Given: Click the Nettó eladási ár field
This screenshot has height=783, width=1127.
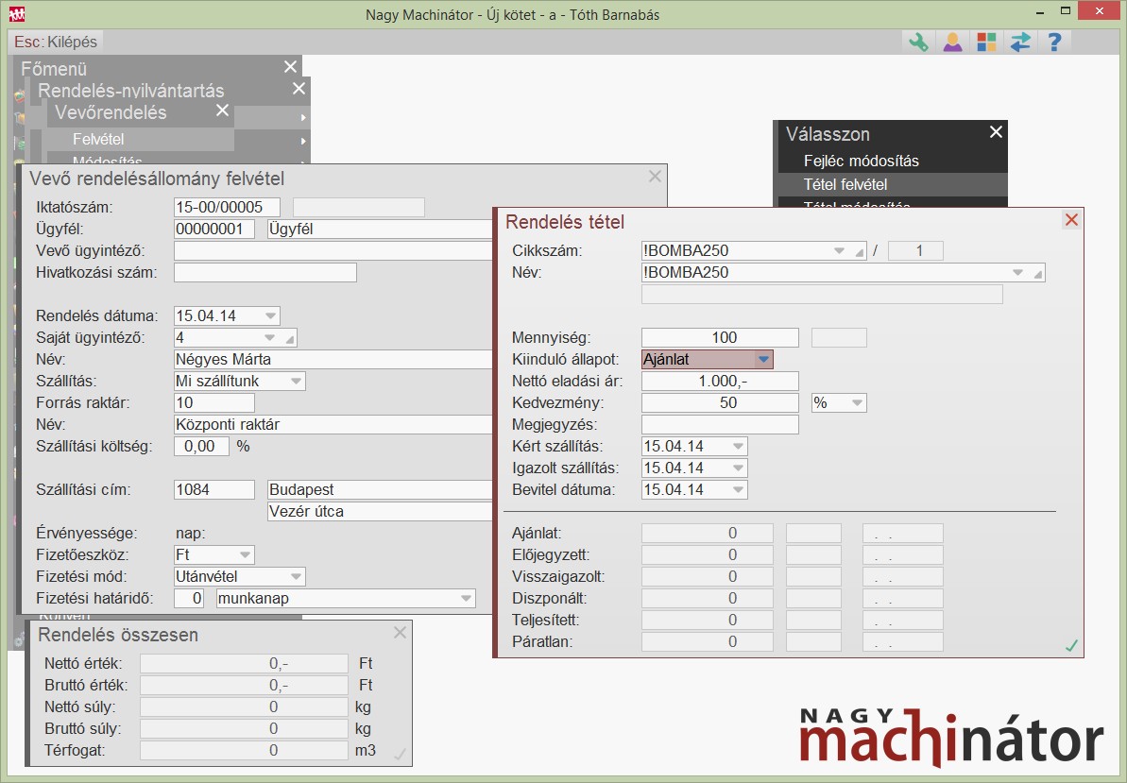Looking at the screenshot, I should coord(720,382).
